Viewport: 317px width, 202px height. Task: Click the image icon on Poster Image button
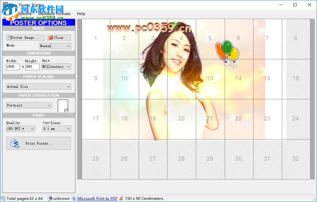point(10,38)
